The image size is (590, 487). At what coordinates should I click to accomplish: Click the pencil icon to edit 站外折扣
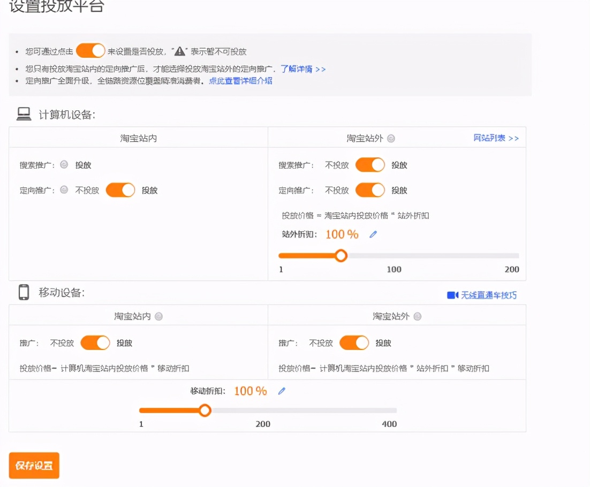[373, 234]
